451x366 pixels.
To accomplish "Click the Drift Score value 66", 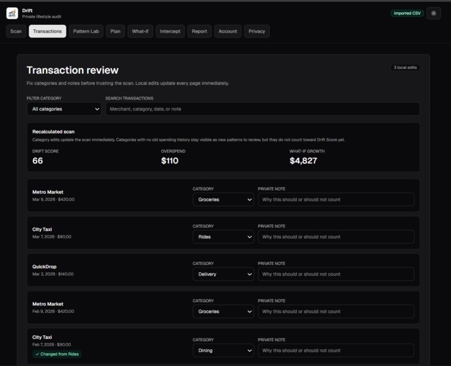I will [38, 160].
